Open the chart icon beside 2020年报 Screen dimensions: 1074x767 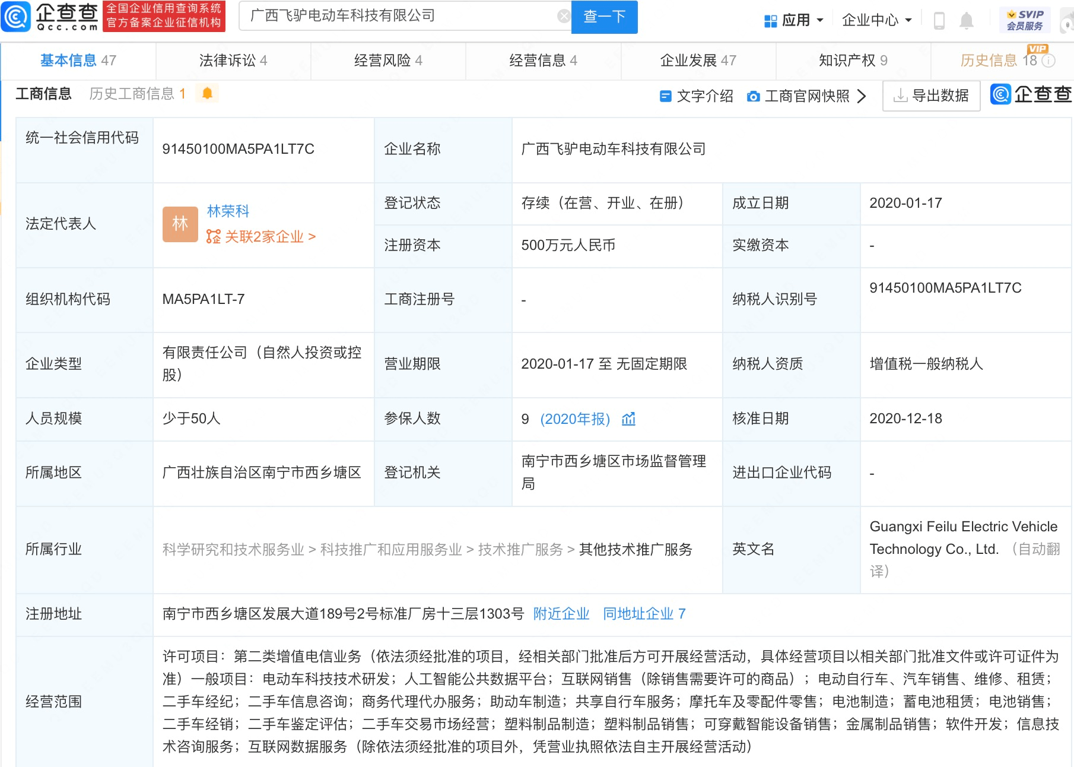point(628,419)
